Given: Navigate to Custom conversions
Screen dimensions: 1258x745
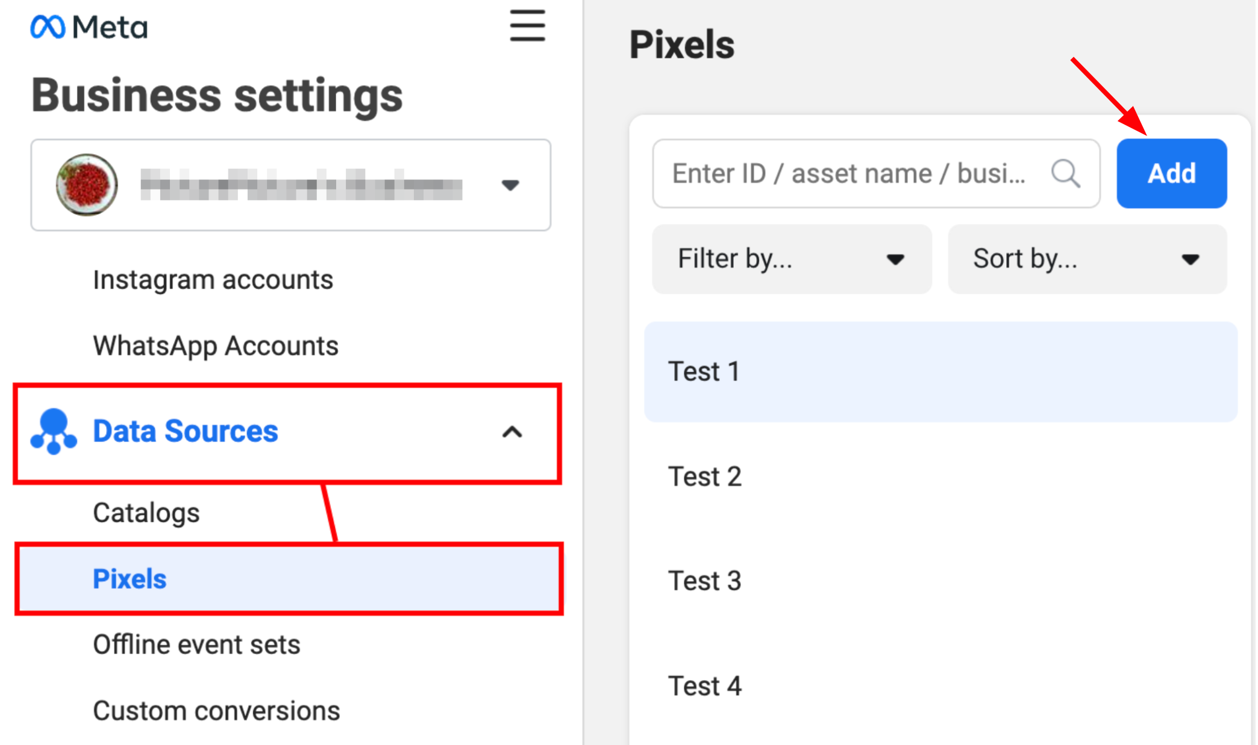Looking at the screenshot, I should (x=216, y=711).
